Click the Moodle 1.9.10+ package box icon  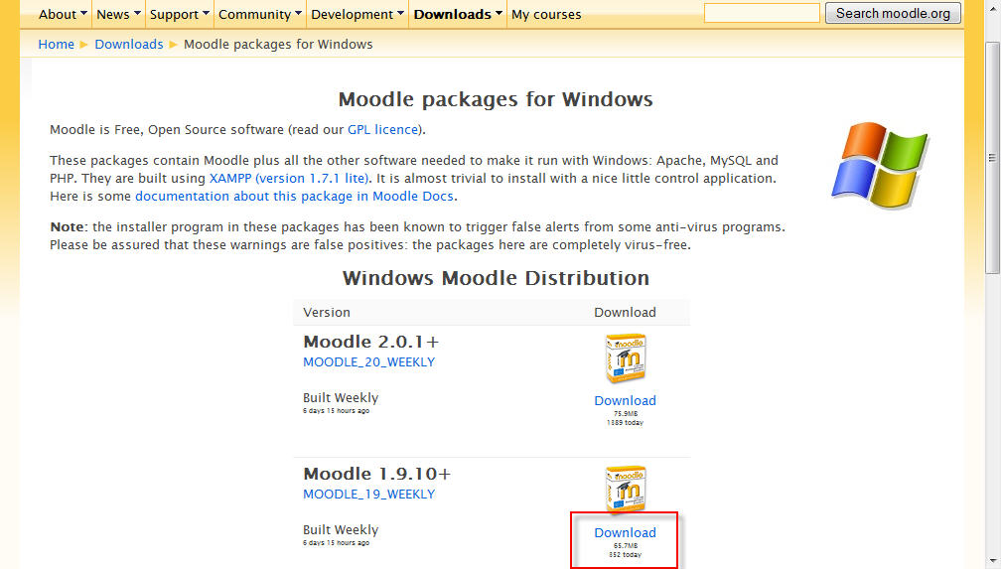626,491
